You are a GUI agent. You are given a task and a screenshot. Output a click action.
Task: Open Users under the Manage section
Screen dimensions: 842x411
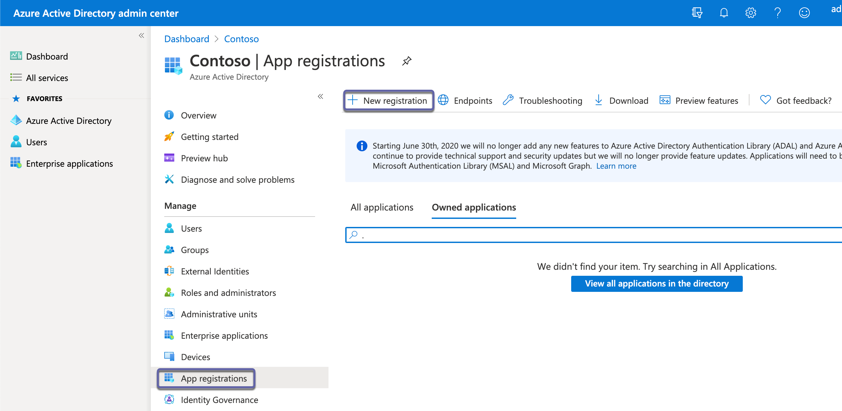click(191, 228)
